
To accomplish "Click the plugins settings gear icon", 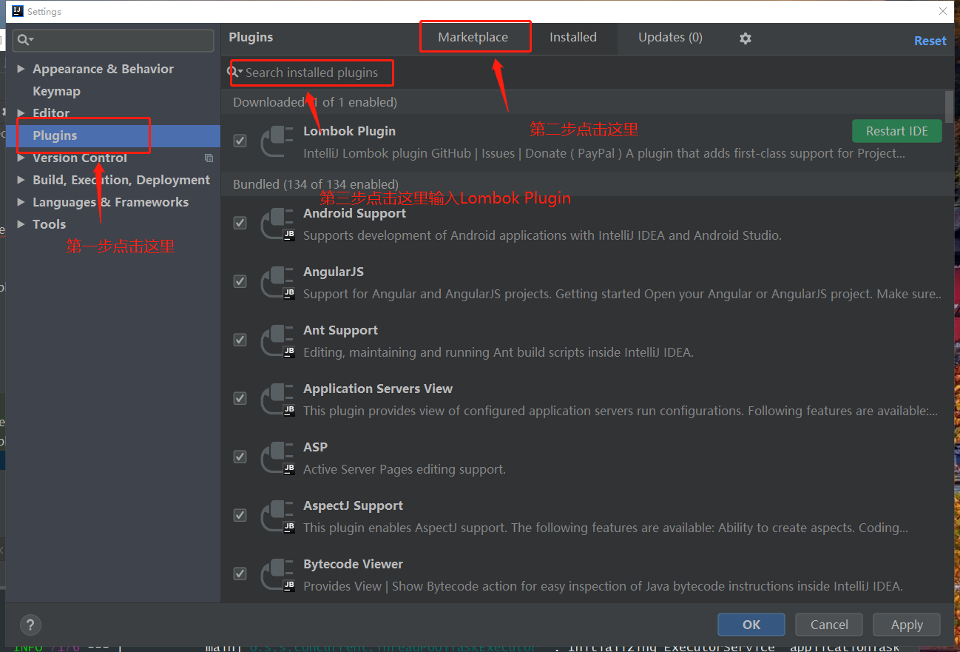I will click(x=745, y=37).
